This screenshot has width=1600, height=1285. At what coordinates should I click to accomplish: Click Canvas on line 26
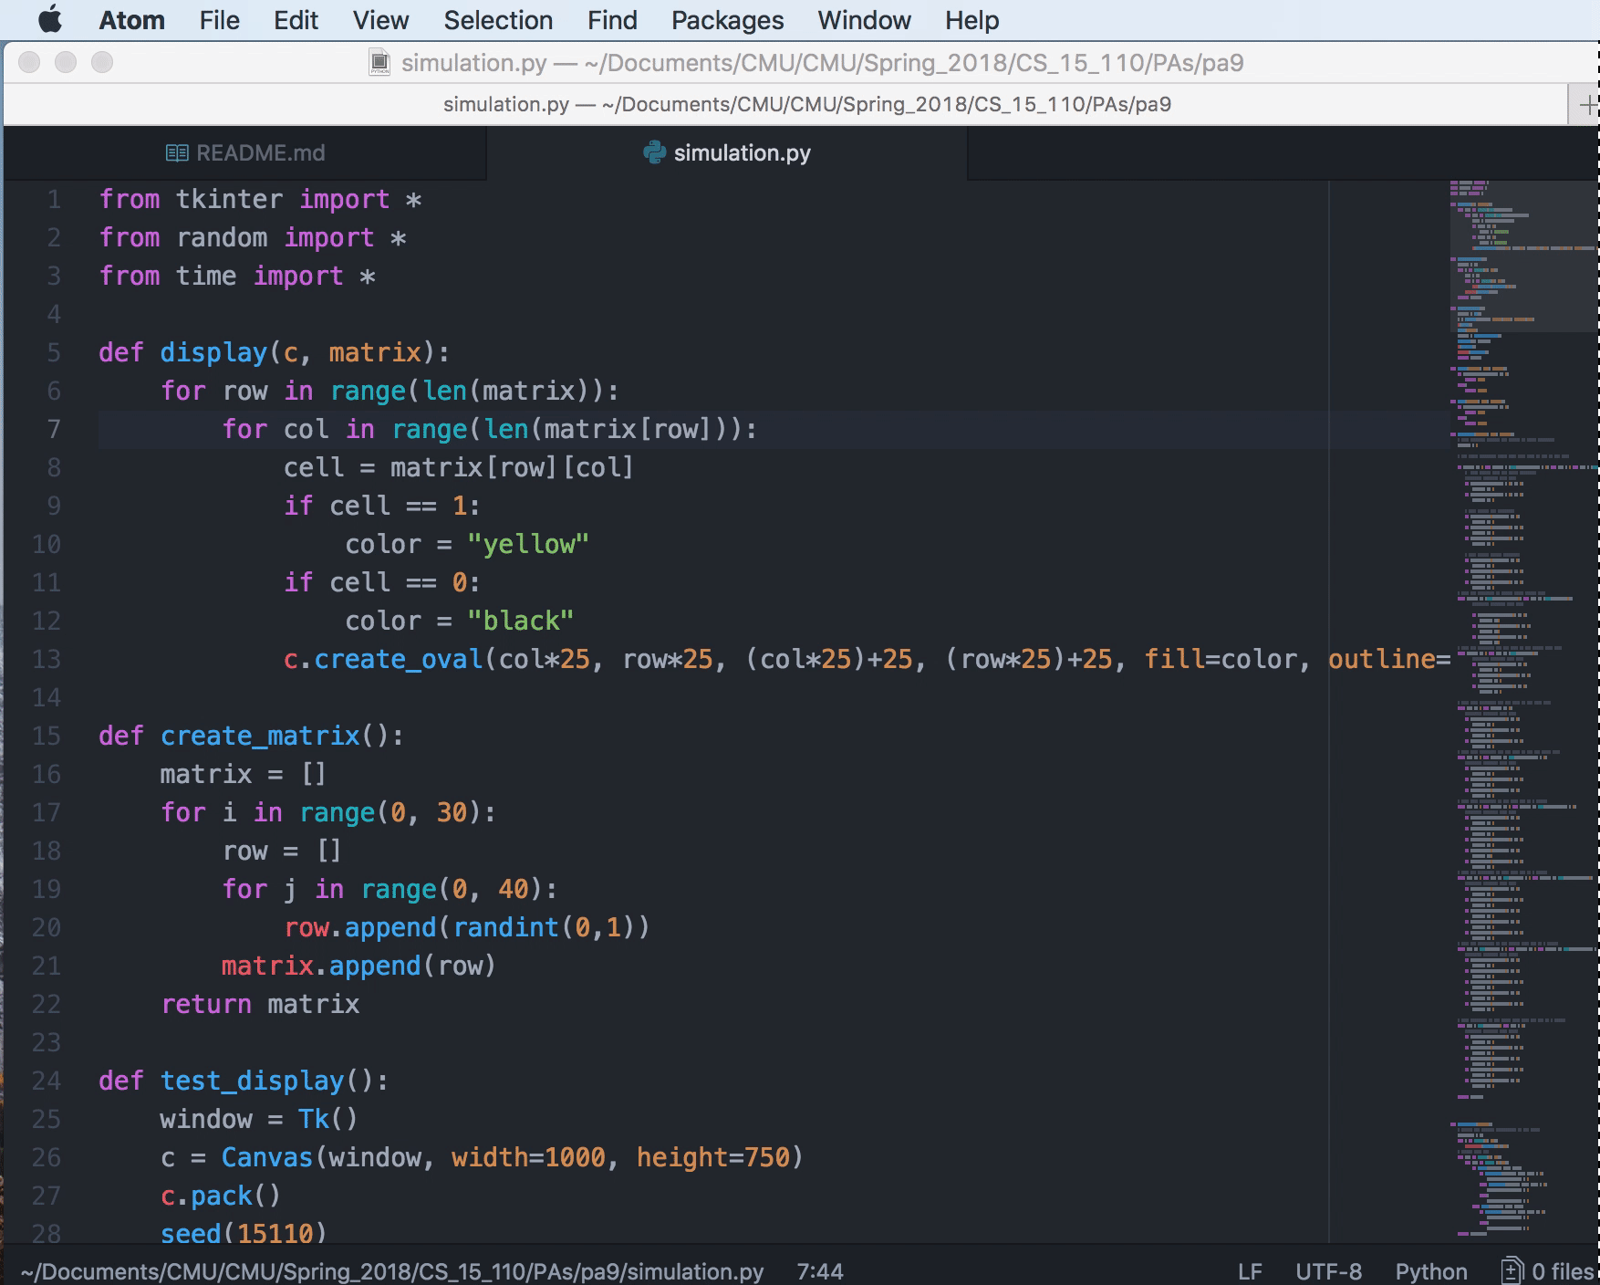coord(267,1157)
